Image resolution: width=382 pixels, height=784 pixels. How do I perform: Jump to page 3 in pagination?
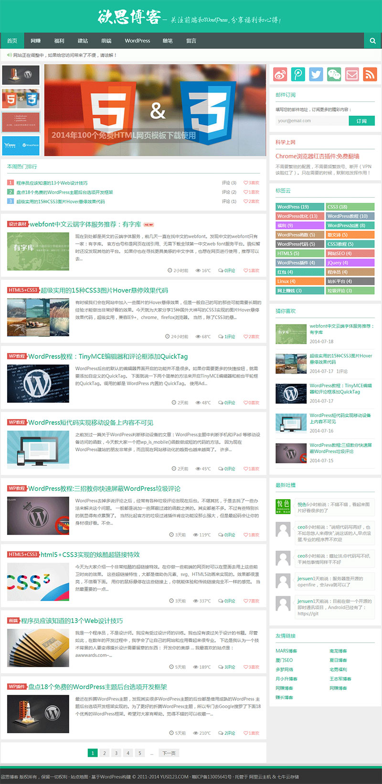(x=116, y=753)
